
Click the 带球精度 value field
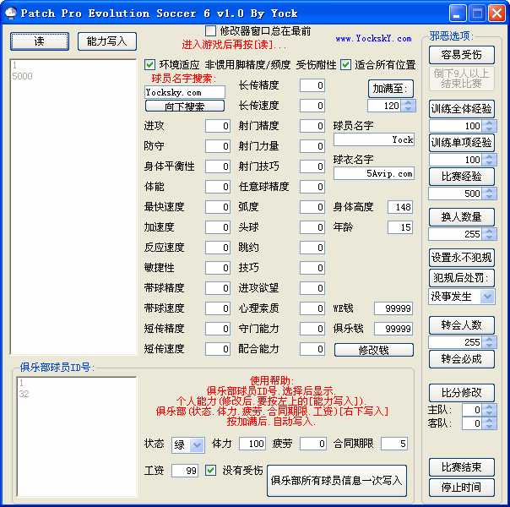click(218, 288)
